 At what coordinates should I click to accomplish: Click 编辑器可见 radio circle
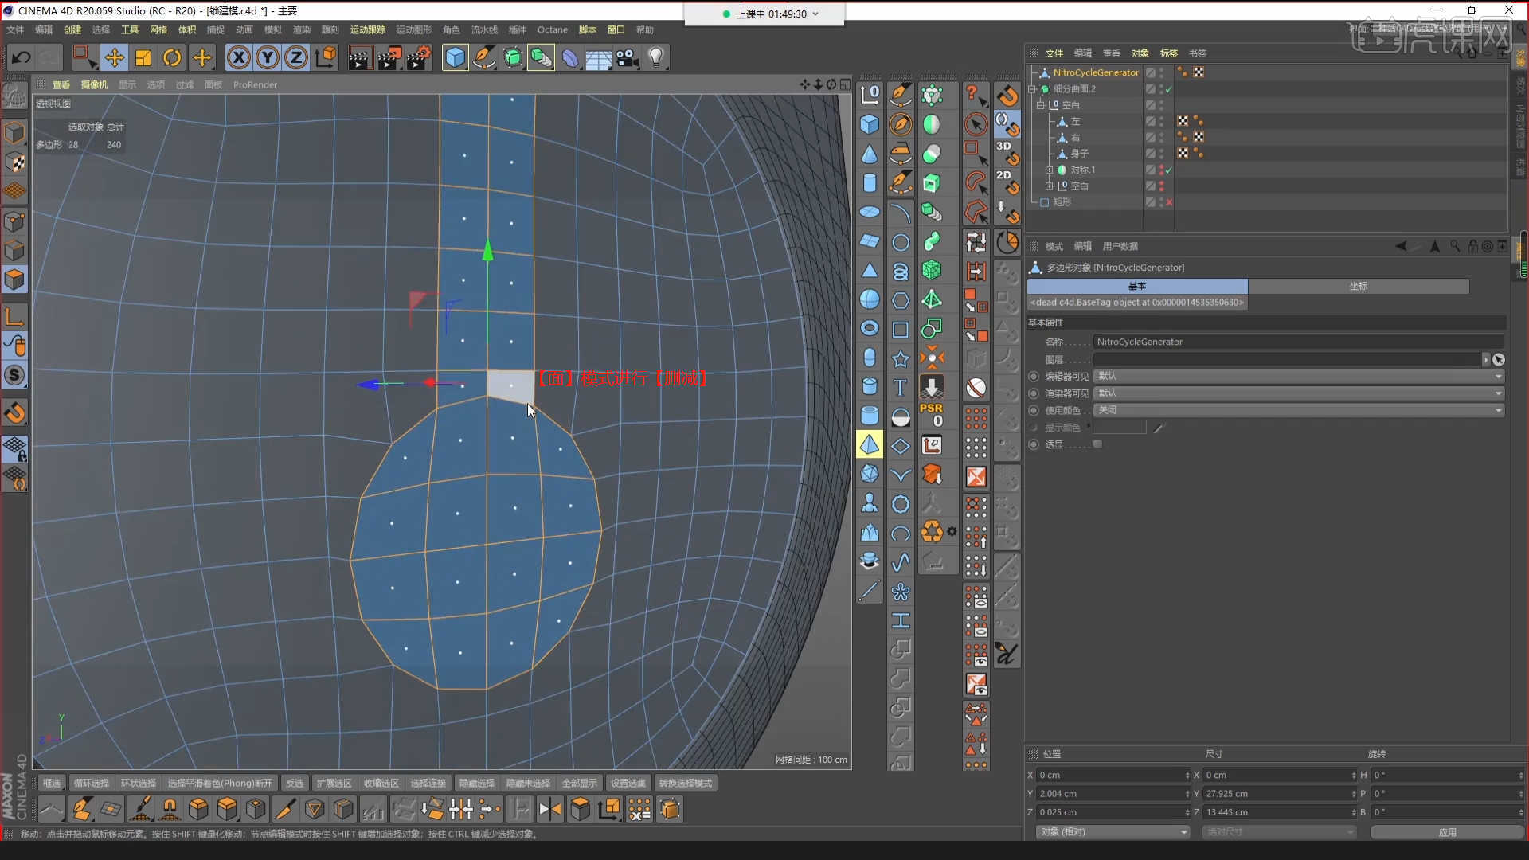point(1034,376)
